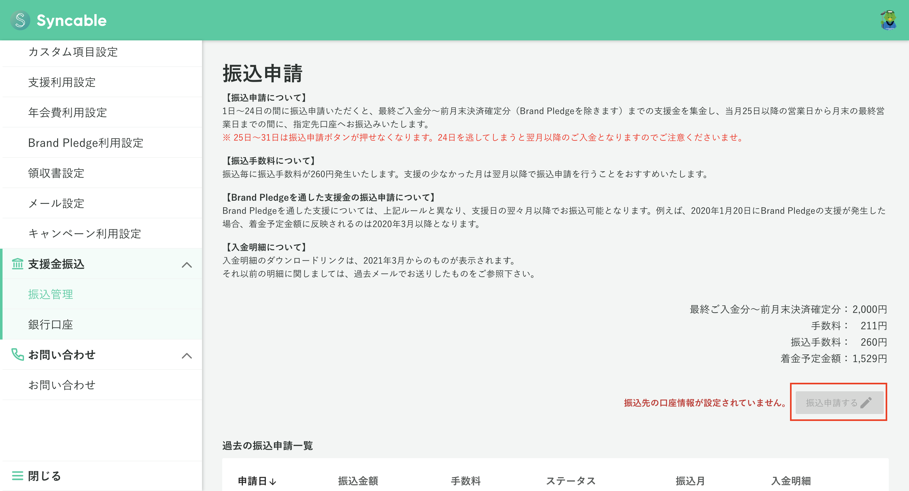The height and width of the screenshot is (491, 909).
Task: Open the お問い合わせ submenu item
Action: 62,385
